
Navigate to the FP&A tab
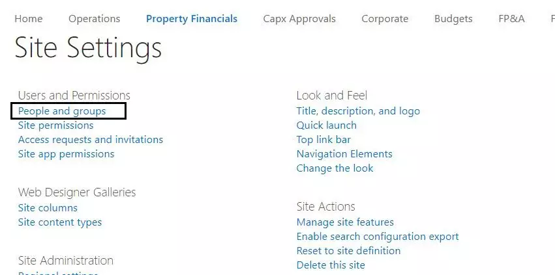pos(511,19)
